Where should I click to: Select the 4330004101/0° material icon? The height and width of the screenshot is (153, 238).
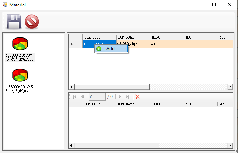(x=20, y=44)
